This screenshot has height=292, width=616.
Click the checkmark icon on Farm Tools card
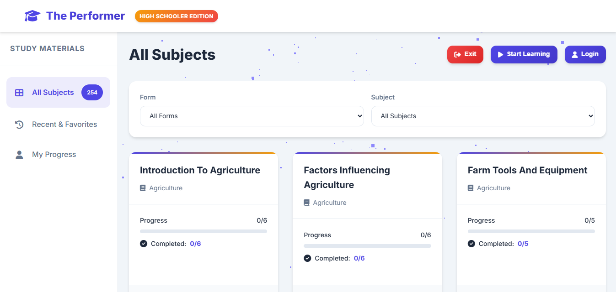coord(471,244)
